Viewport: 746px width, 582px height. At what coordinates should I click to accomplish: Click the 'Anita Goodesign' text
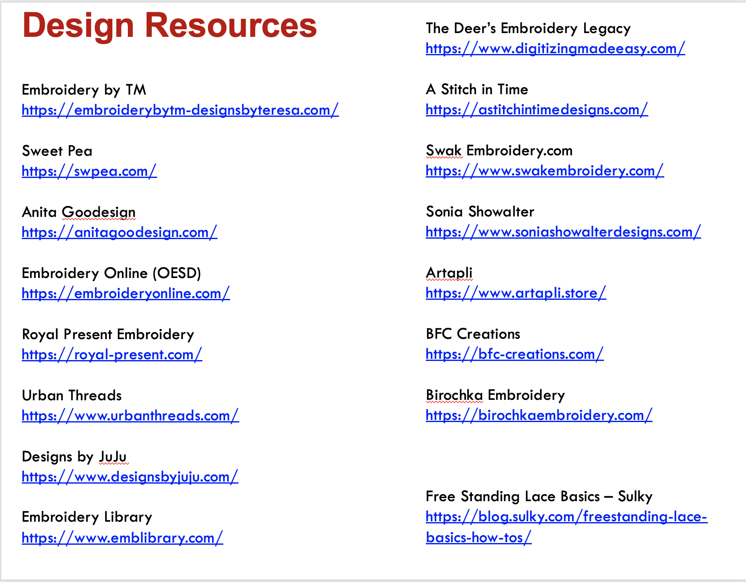click(79, 212)
